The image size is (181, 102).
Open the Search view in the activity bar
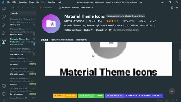4,17
